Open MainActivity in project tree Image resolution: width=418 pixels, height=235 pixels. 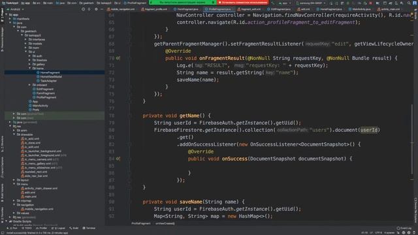(x=40, y=106)
